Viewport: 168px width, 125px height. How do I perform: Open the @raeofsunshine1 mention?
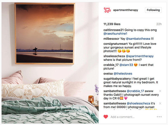(115, 34)
